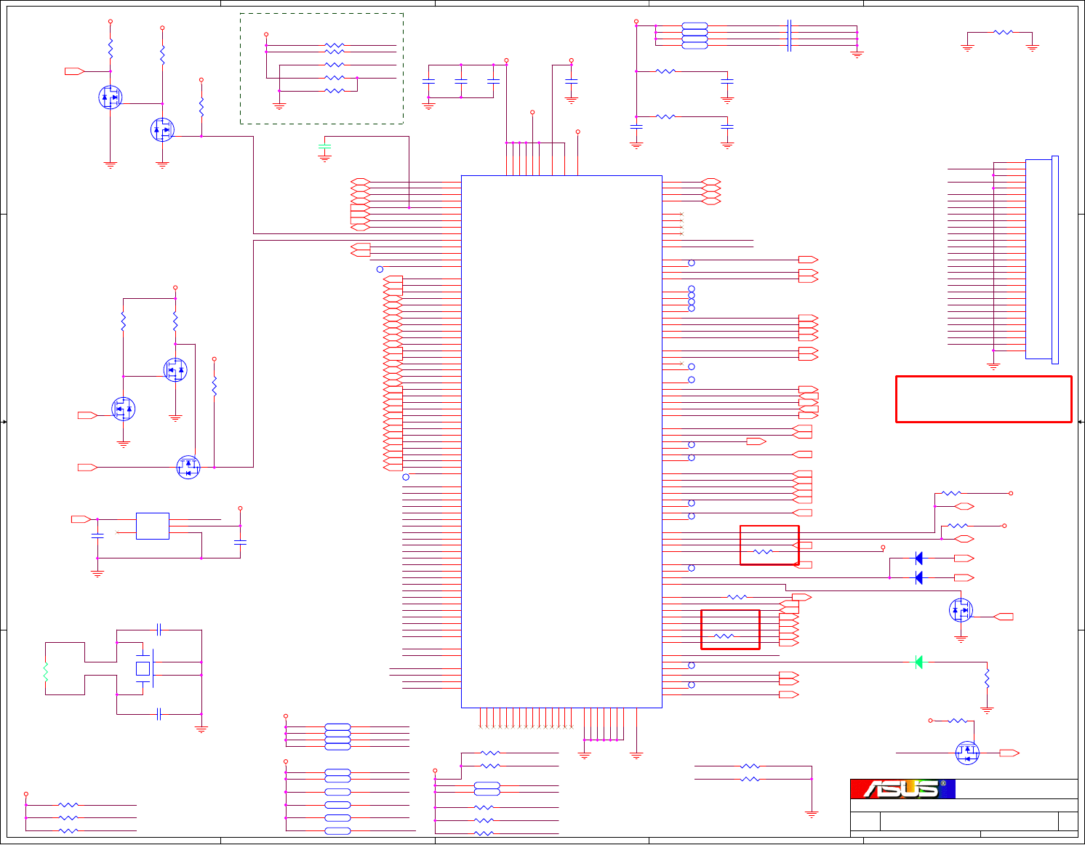Click the MOSFET symbol beside the ASUS title block
1085x845 pixels.
[x=967, y=753]
